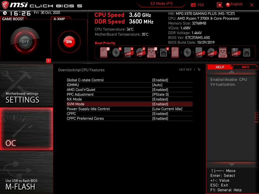Click DDR Voltage: 1.464V line

[185, 33]
